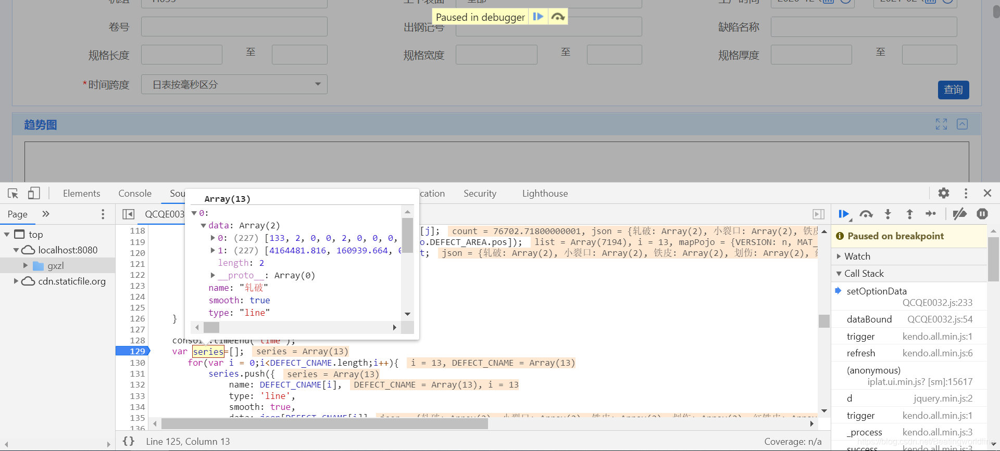Click the code editor horizontal scrollbar
Image resolution: width=1000 pixels, height=451 pixels.
[324, 424]
